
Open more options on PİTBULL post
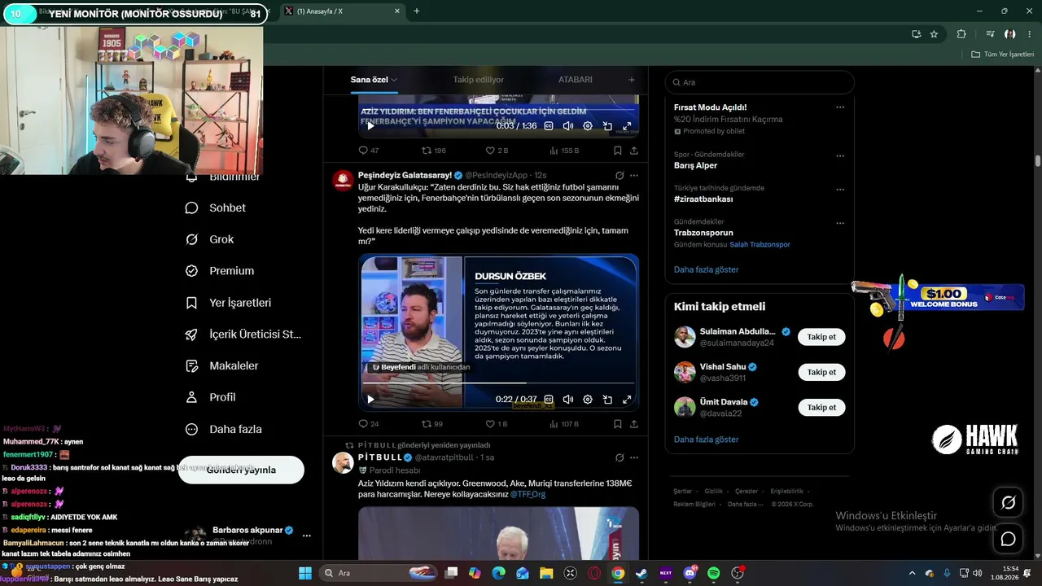pyautogui.click(x=634, y=457)
